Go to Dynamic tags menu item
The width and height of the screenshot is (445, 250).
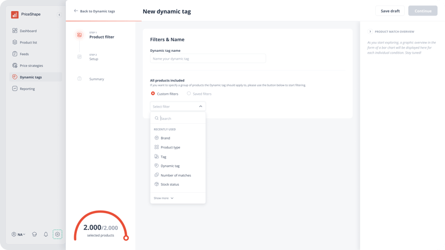click(36, 77)
